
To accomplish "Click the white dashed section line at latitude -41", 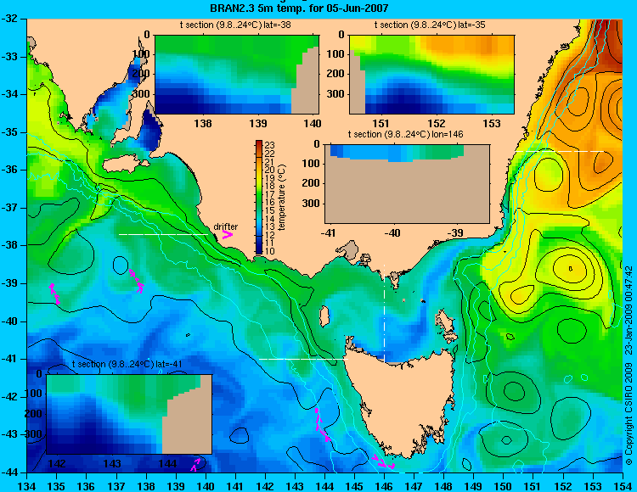I will 303,359.
